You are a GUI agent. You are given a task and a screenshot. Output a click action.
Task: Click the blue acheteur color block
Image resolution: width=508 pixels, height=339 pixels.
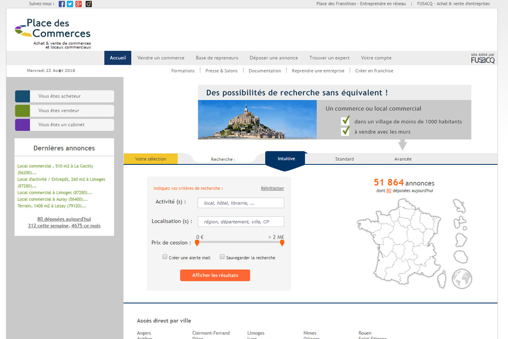pyautogui.click(x=23, y=96)
